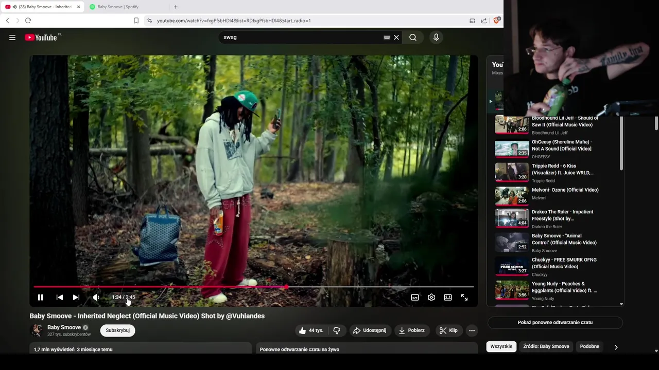Select the Wszystkie filter chip

coord(501,346)
